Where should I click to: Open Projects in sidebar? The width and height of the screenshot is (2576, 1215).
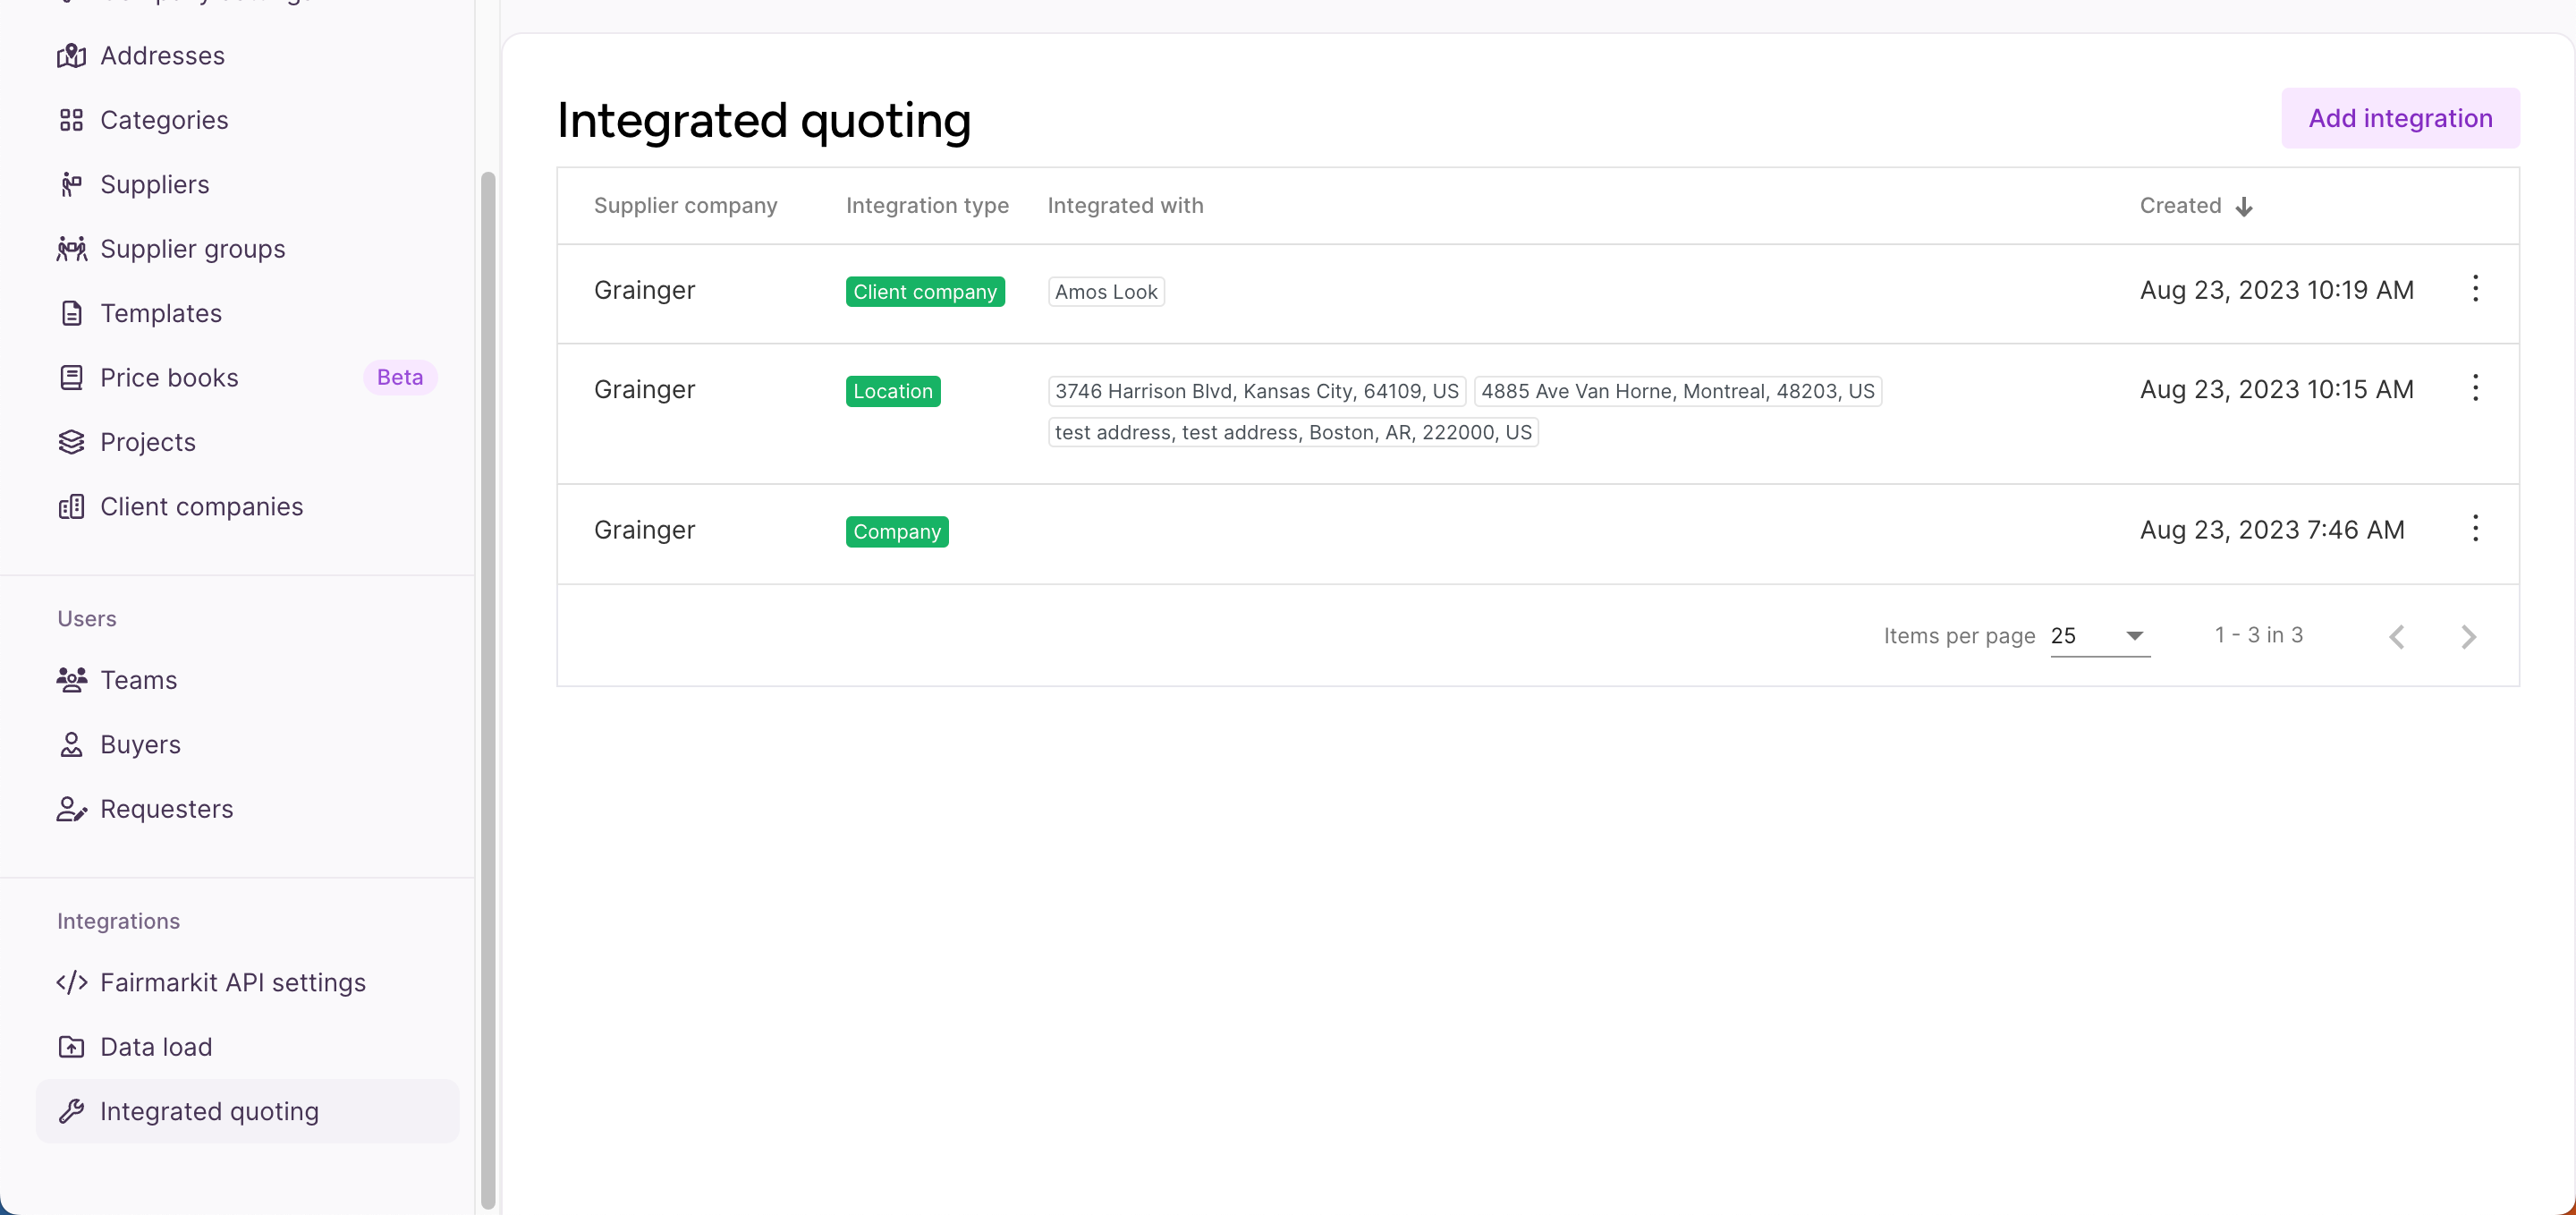pos(247,442)
